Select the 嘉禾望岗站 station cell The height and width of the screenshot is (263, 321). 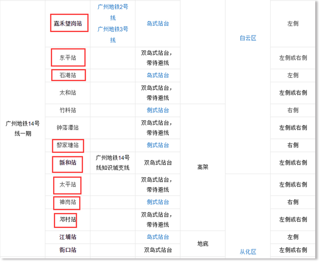point(68,23)
